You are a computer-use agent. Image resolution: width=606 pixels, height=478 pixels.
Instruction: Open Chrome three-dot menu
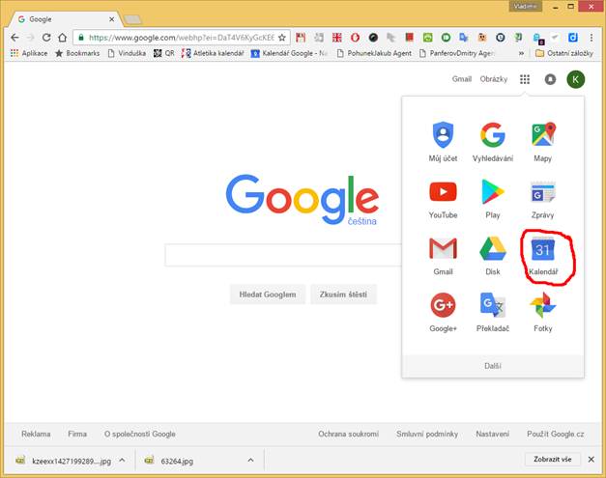point(591,38)
